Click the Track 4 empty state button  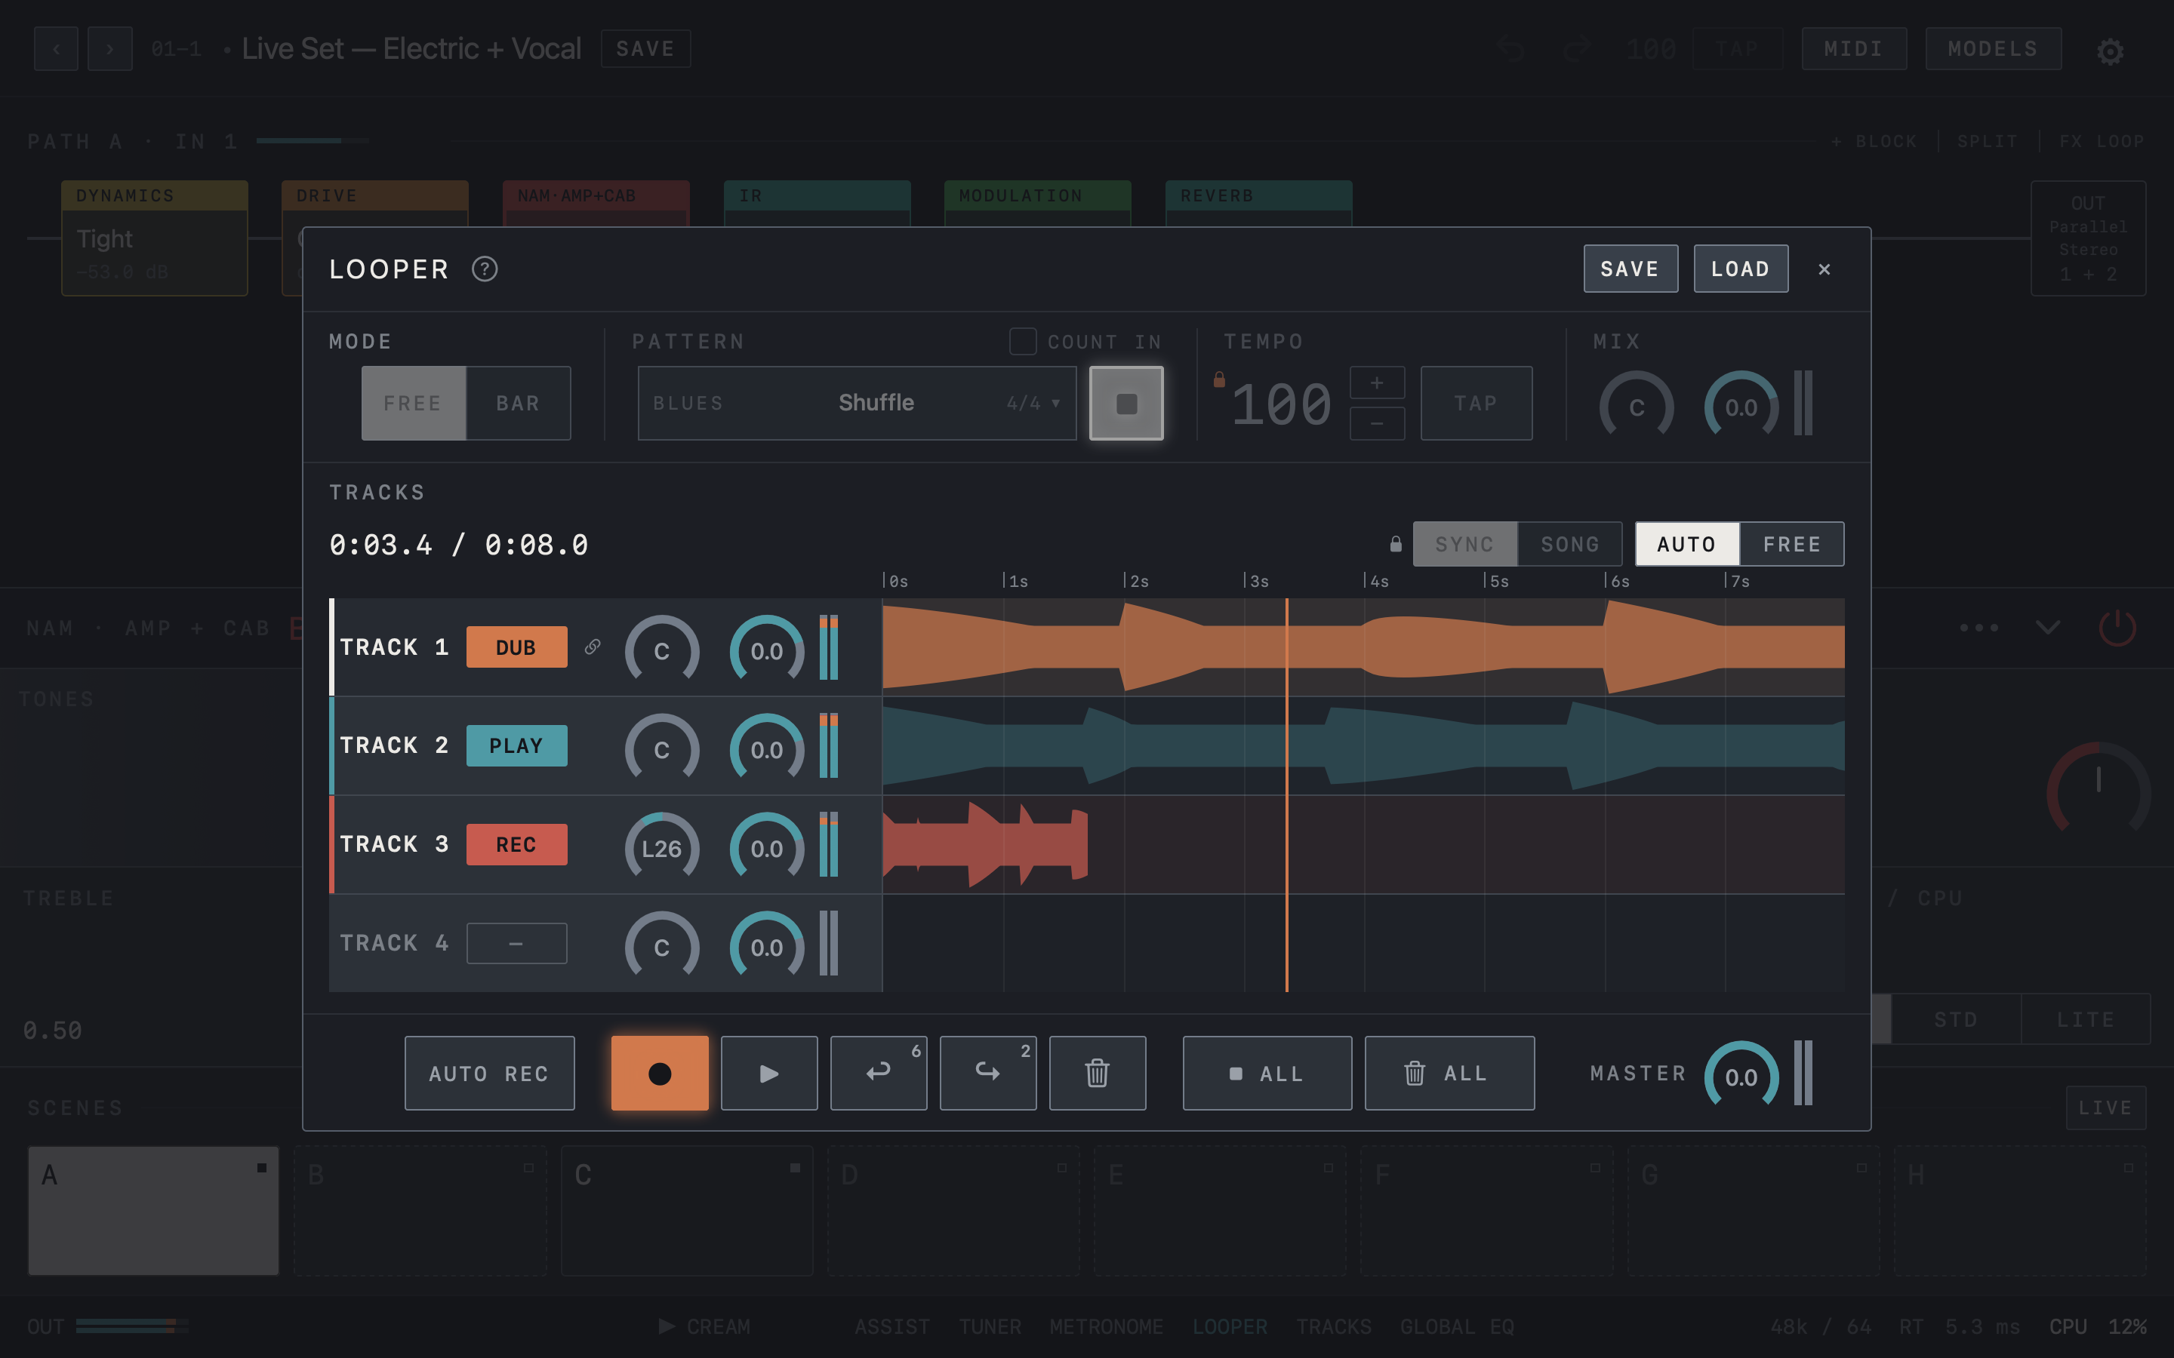516,943
